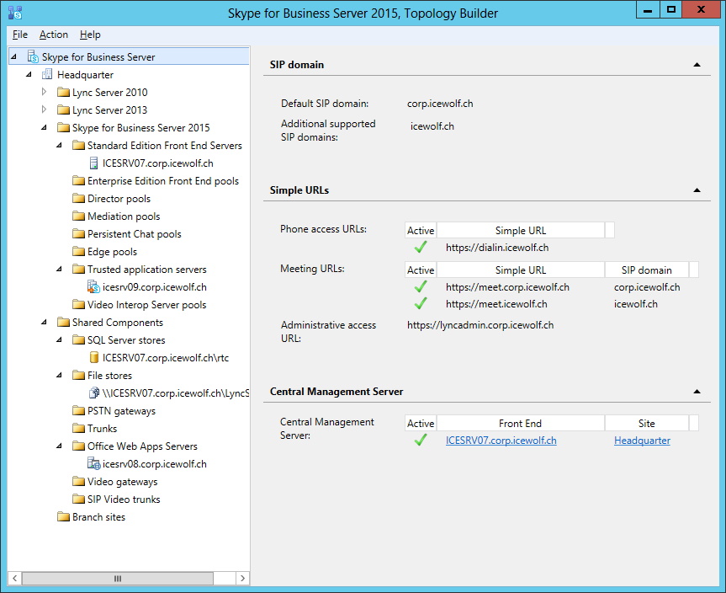The width and height of the screenshot is (726, 593).
Task: Collapse the Skype for Business Server root node
Action: pos(14,56)
